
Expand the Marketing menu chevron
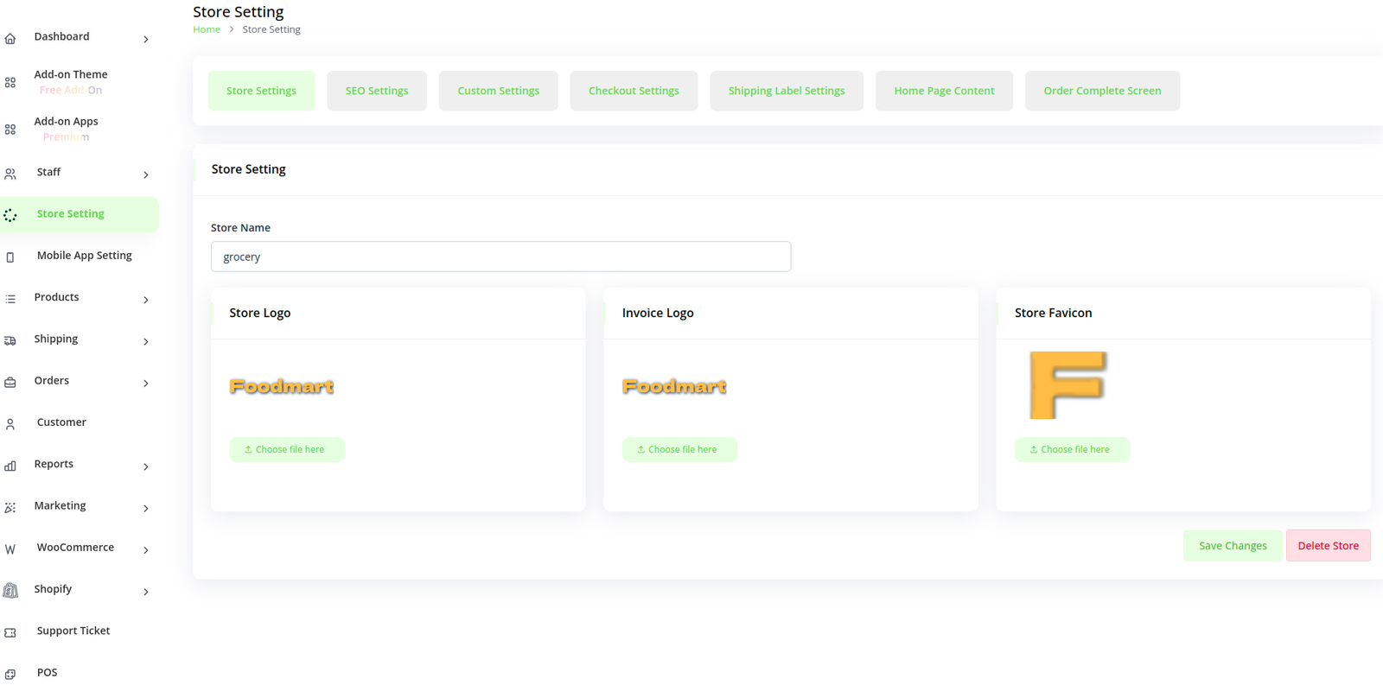[x=145, y=509]
